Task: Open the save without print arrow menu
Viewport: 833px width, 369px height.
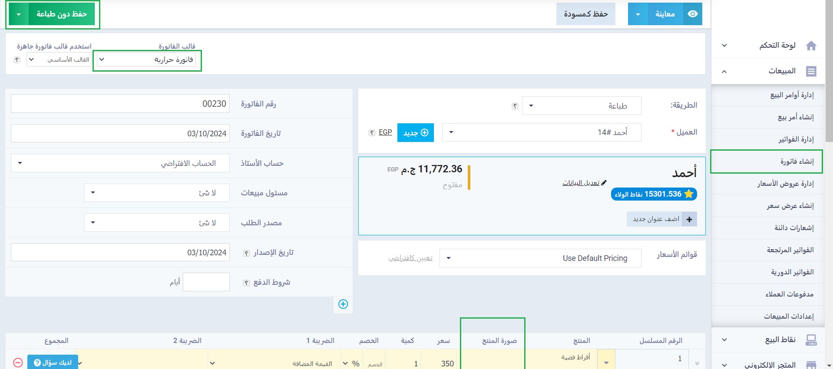Action: [19, 14]
